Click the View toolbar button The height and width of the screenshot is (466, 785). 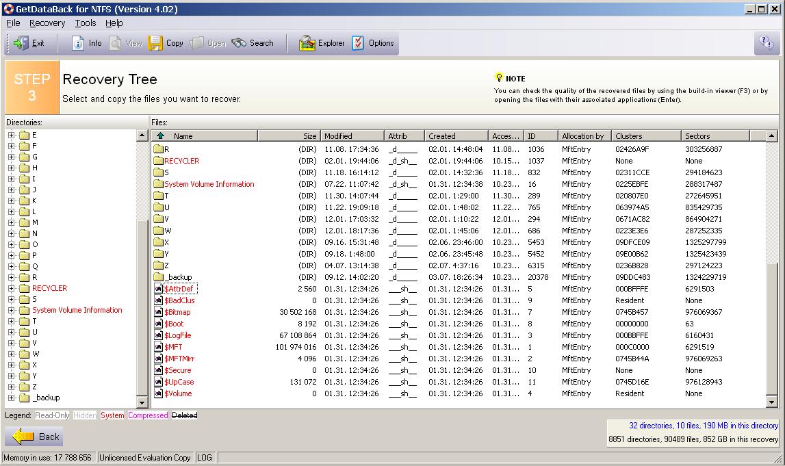click(126, 43)
